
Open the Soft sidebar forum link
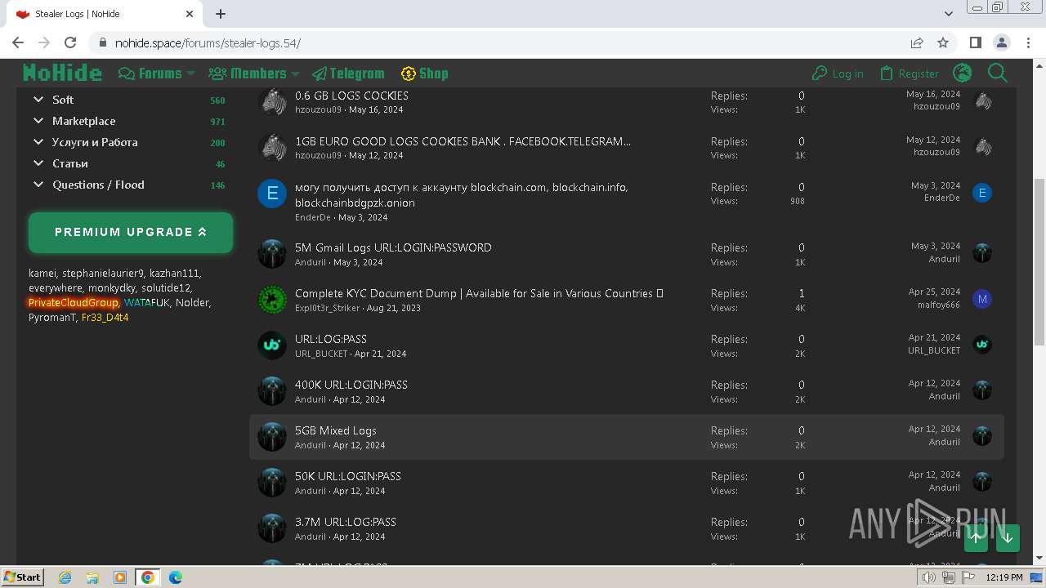coord(63,100)
